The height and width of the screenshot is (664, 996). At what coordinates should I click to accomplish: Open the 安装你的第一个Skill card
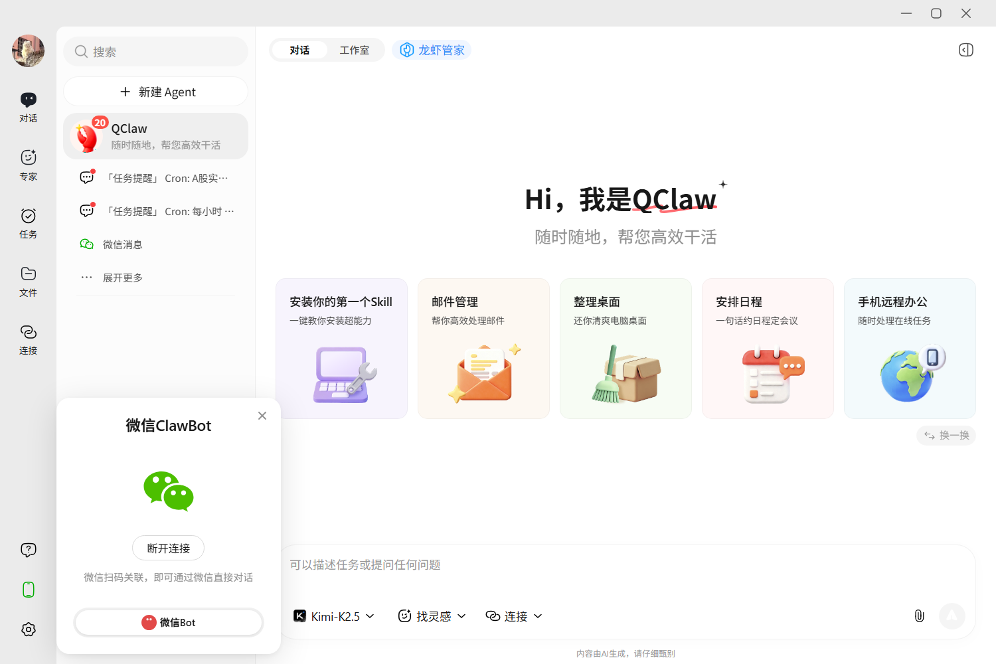coord(341,349)
